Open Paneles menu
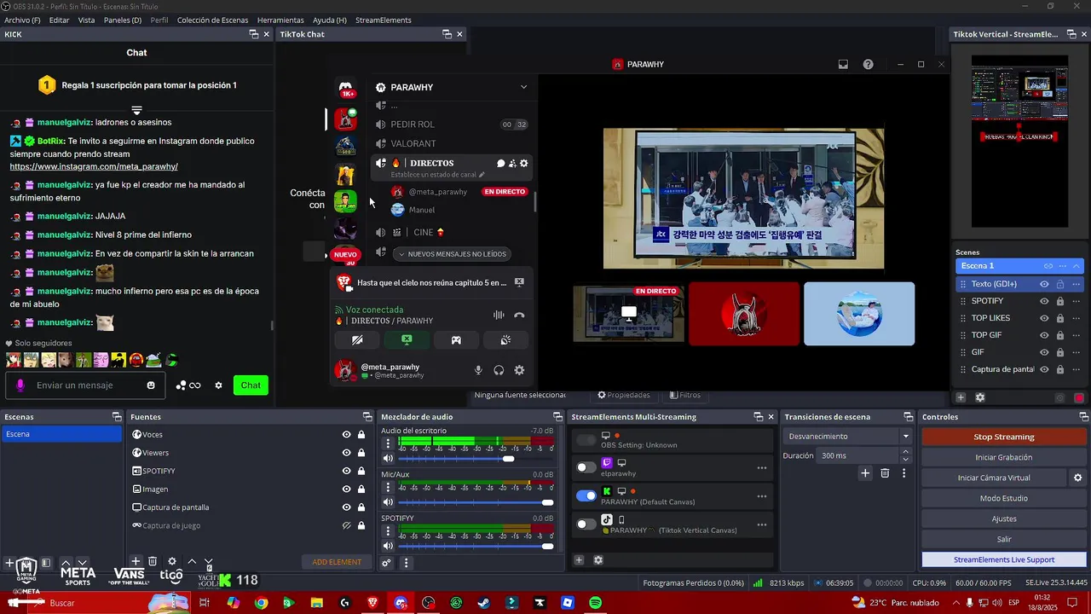The width and height of the screenshot is (1091, 614). pyautogui.click(x=123, y=20)
